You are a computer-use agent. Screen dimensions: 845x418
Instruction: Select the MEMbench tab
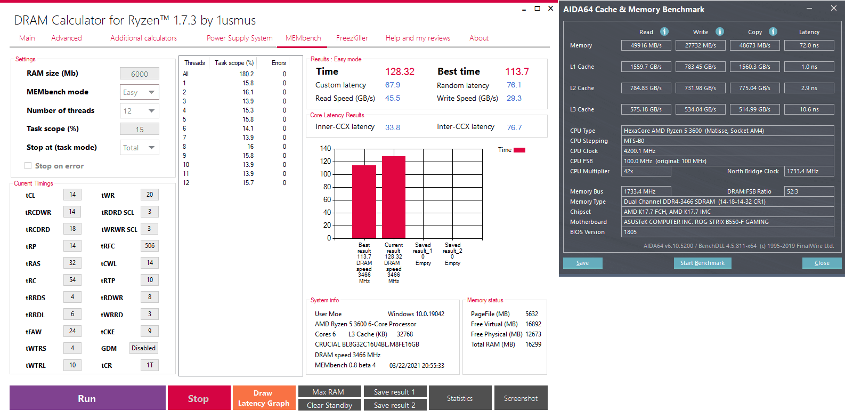(303, 38)
